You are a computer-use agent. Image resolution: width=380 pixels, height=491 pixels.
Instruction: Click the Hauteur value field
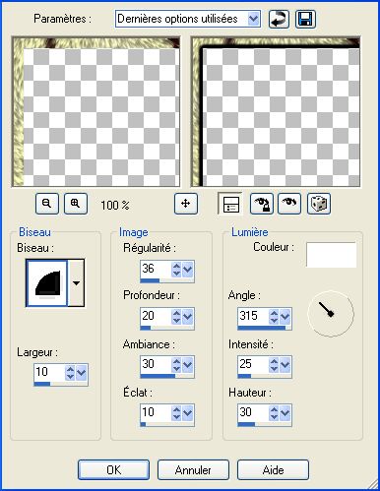coord(253,412)
